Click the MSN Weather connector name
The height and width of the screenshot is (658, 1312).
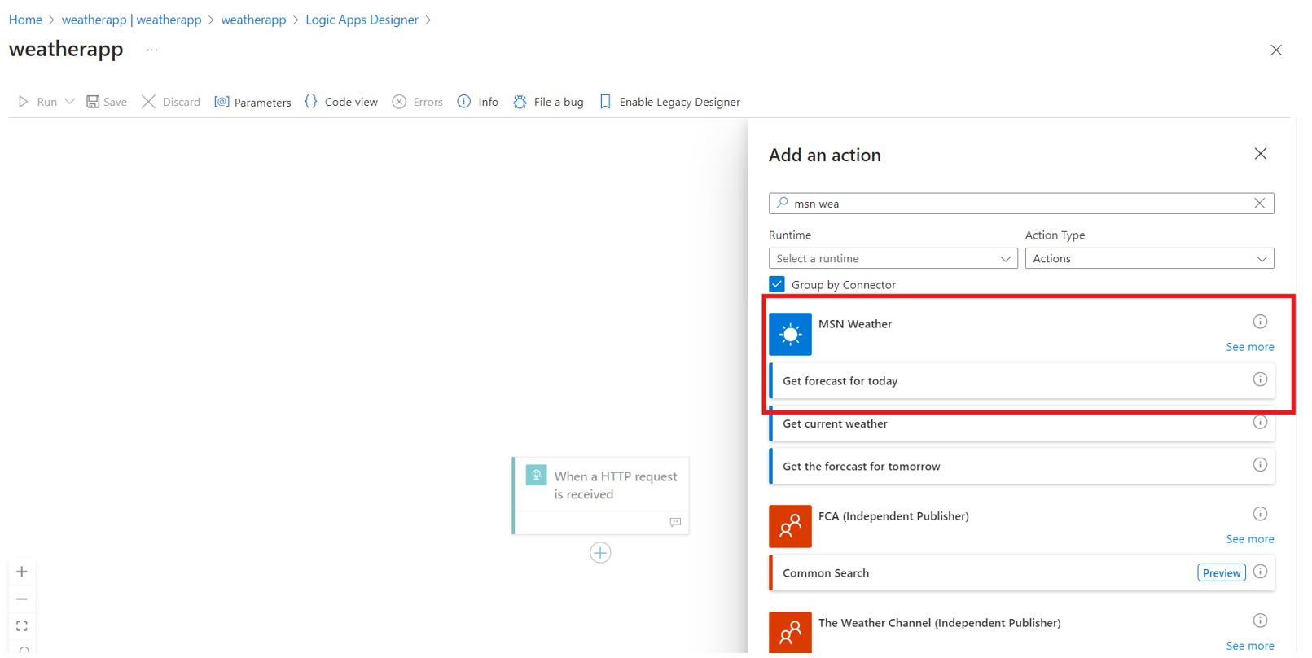(855, 324)
